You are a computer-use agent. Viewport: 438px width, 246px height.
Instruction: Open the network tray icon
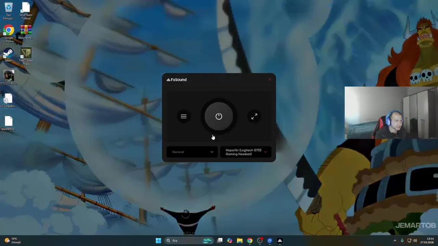click(409, 241)
